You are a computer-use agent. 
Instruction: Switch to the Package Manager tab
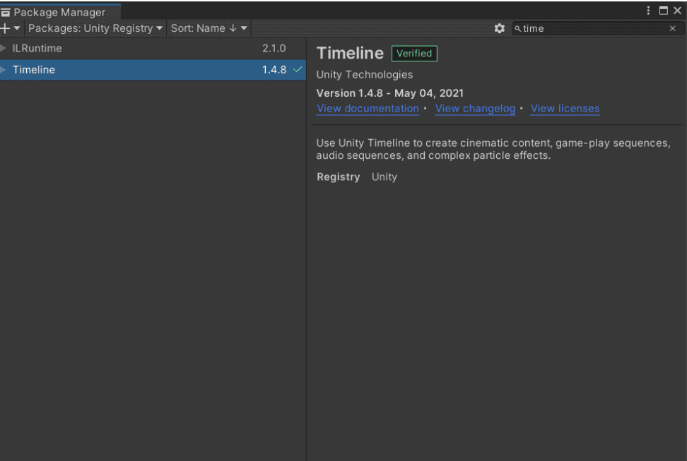pyautogui.click(x=59, y=12)
